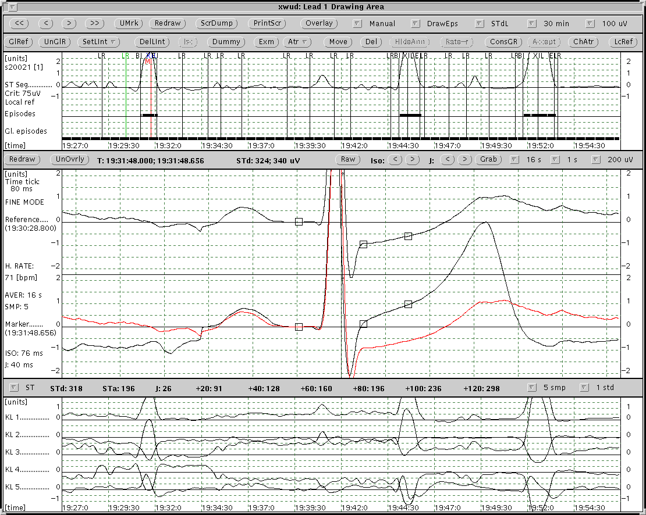Click the black episode bar near 19:44:30
The image size is (646, 515).
[x=410, y=115]
